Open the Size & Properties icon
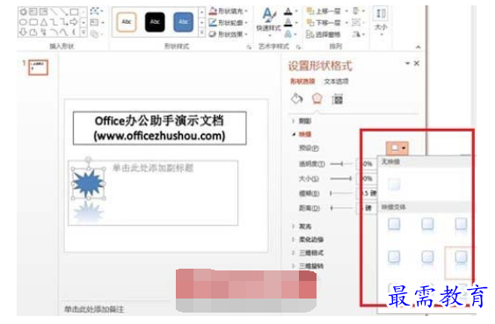Viewport: 495px width, 324px height. [337, 99]
